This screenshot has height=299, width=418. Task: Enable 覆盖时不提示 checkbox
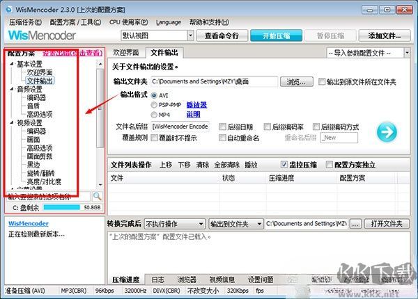coord(154,138)
